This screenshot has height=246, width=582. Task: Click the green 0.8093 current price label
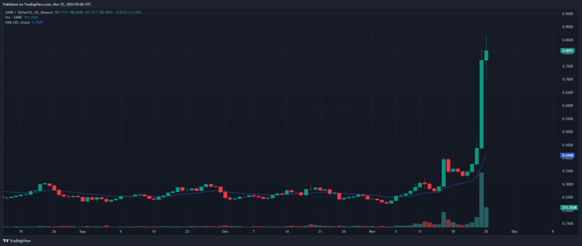click(567, 51)
